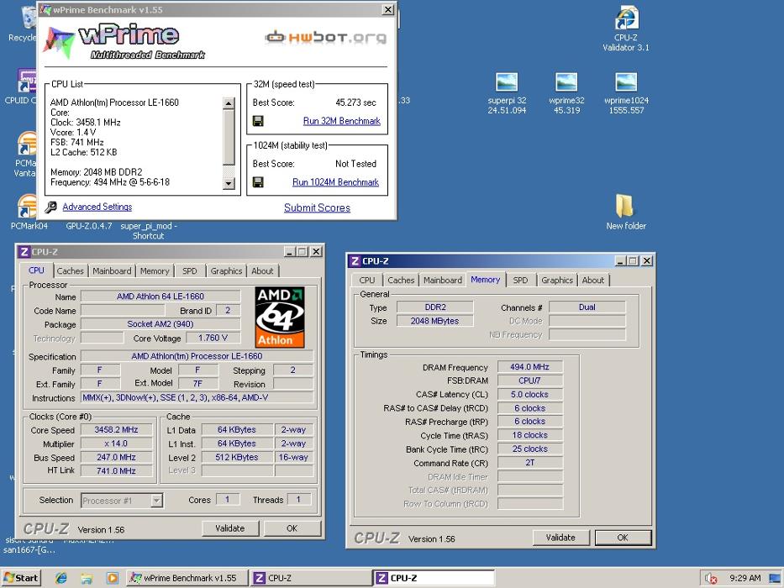Switch to CPU tab in right CPU-Z window
The image size is (784, 588).
point(366,281)
